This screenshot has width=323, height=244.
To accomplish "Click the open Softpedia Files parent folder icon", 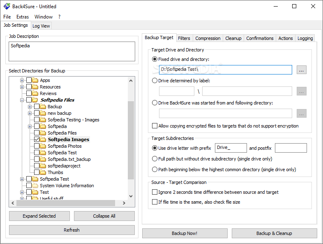I will (35, 100).
